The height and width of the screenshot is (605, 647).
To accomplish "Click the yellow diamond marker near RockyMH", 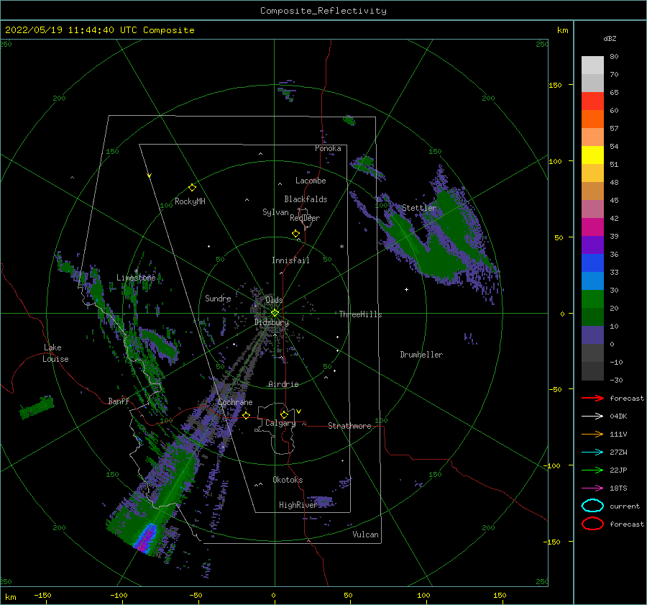I will [192, 188].
